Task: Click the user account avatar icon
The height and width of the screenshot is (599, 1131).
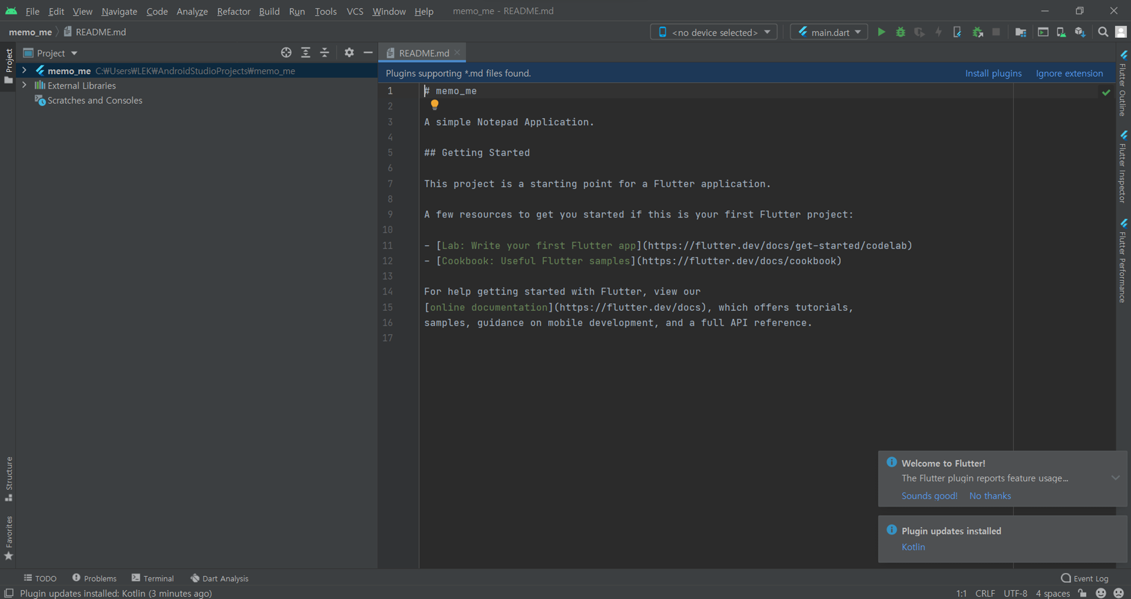Action: click(x=1121, y=32)
